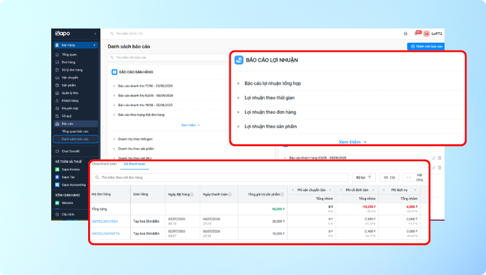
Task: Open Doanh thu theo sản phẩm report
Action: (136, 149)
